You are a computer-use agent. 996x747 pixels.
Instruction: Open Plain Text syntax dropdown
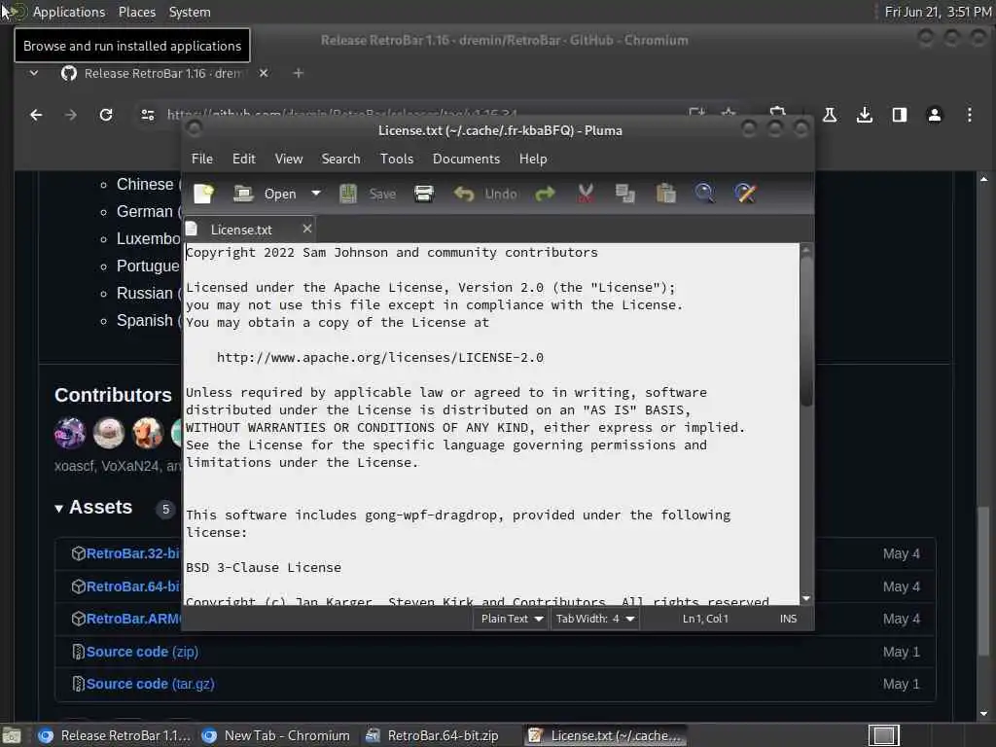512,619
